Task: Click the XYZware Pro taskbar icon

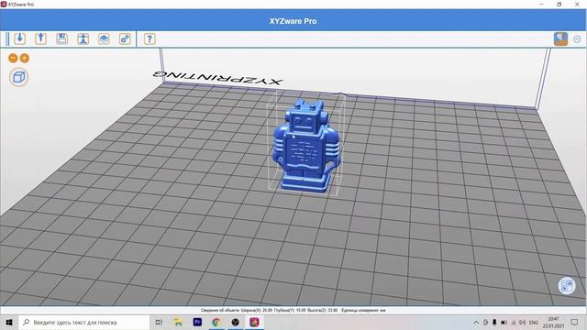Action: click(x=254, y=322)
